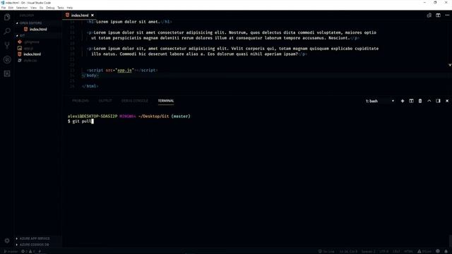Open the Debug view icon

(x=7, y=59)
